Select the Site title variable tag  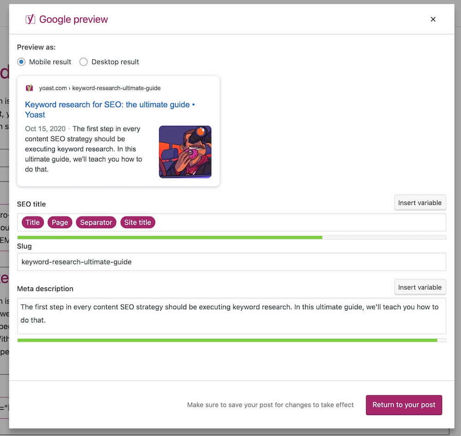point(137,222)
